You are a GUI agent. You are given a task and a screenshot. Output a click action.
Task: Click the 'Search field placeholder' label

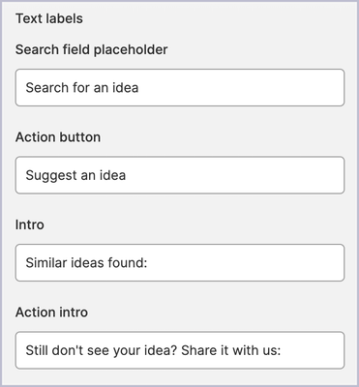[x=91, y=49]
